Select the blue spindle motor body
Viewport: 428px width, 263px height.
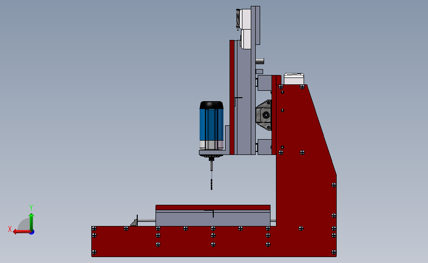[x=211, y=125]
